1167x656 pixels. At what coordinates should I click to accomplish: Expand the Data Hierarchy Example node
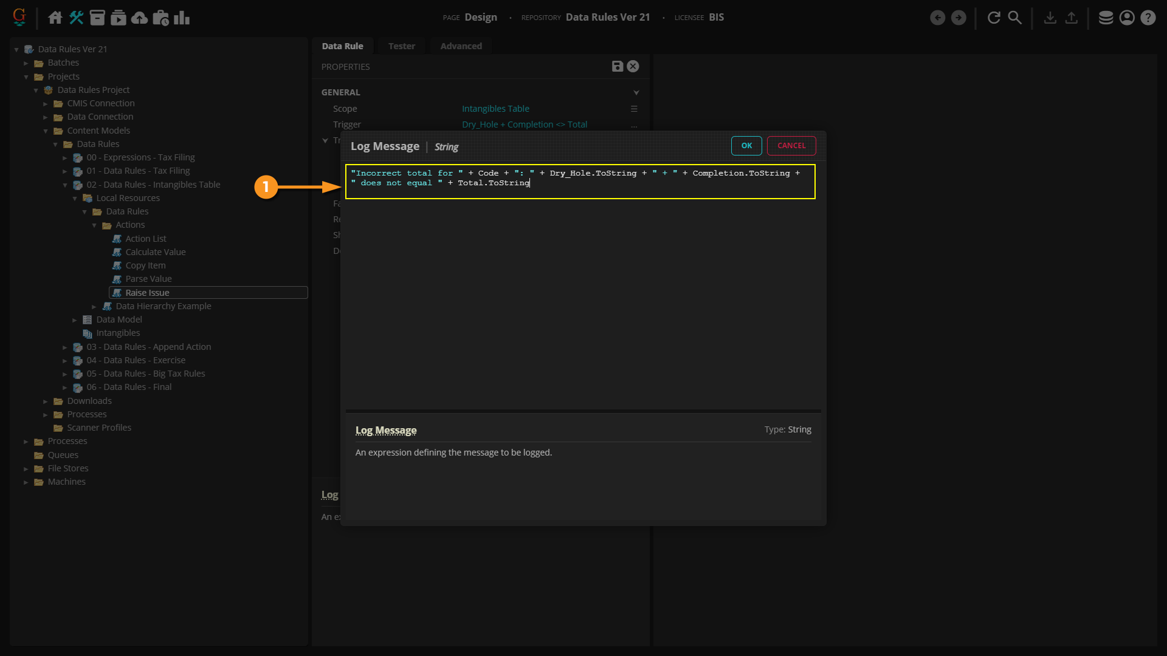(x=94, y=306)
